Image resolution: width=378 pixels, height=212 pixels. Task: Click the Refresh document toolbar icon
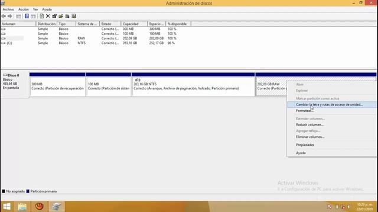[42, 16]
